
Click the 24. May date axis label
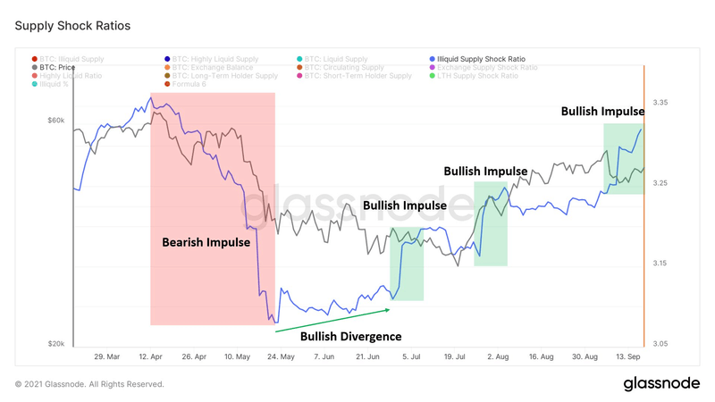pyautogui.click(x=280, y=356)
